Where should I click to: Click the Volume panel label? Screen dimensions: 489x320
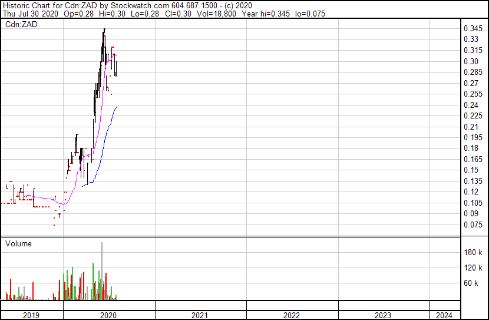pos(18,243)
